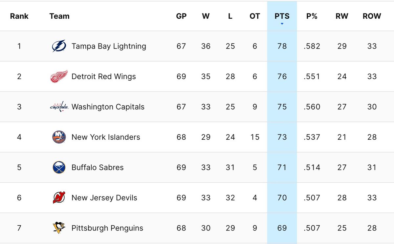This screenshot has height=244, width=394.
Task: Open the New York Islanders logo
Action: pyautogui.click(x=59, y=137)
